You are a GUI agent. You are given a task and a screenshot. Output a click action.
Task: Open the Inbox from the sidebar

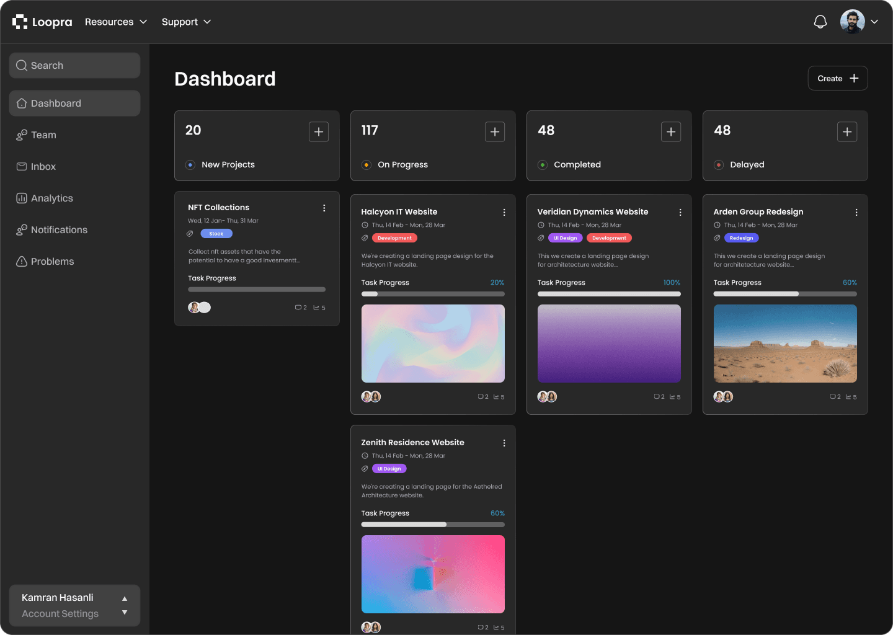pyautogui.click(x=43, y=166)
